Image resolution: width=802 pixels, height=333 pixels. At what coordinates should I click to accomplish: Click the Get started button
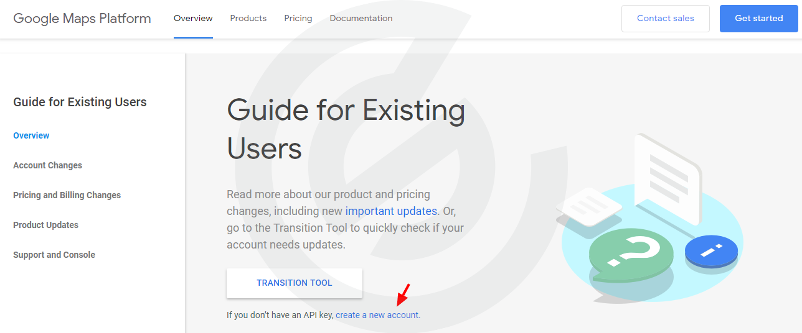759,19
